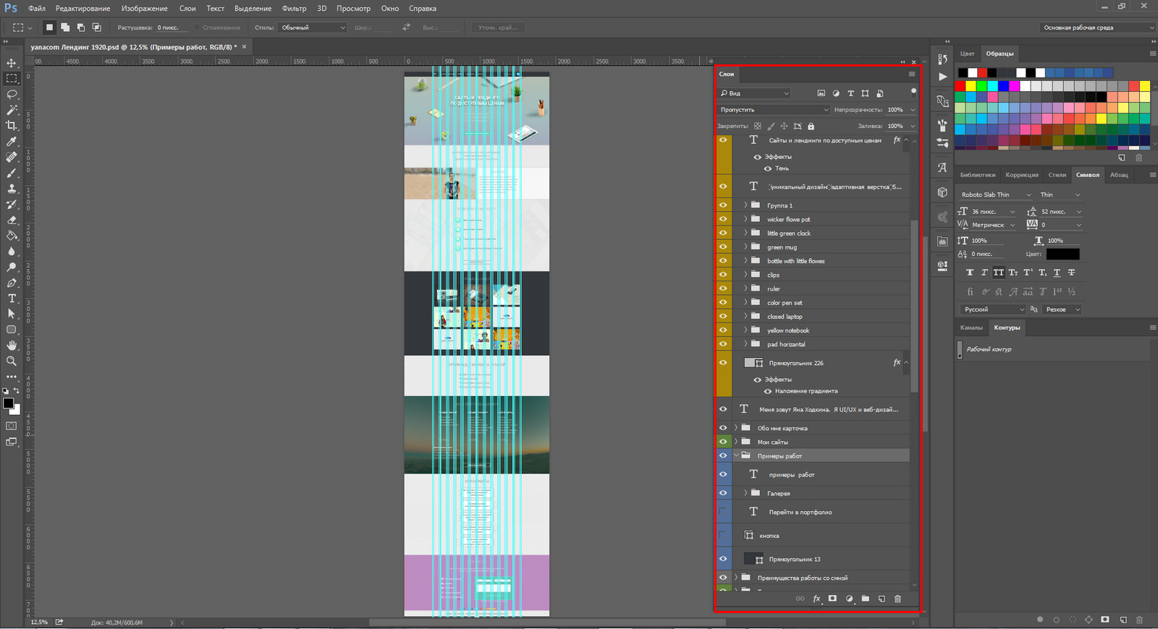Hide the Прямоугольник 13 layer

click(x=723, y=559)
